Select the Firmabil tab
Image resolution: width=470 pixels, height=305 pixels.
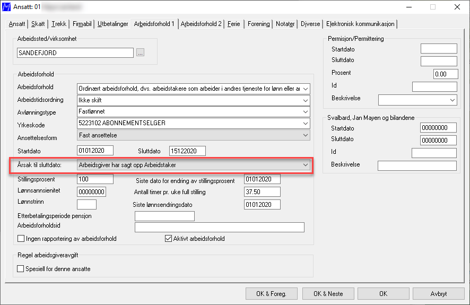point(82,24)
